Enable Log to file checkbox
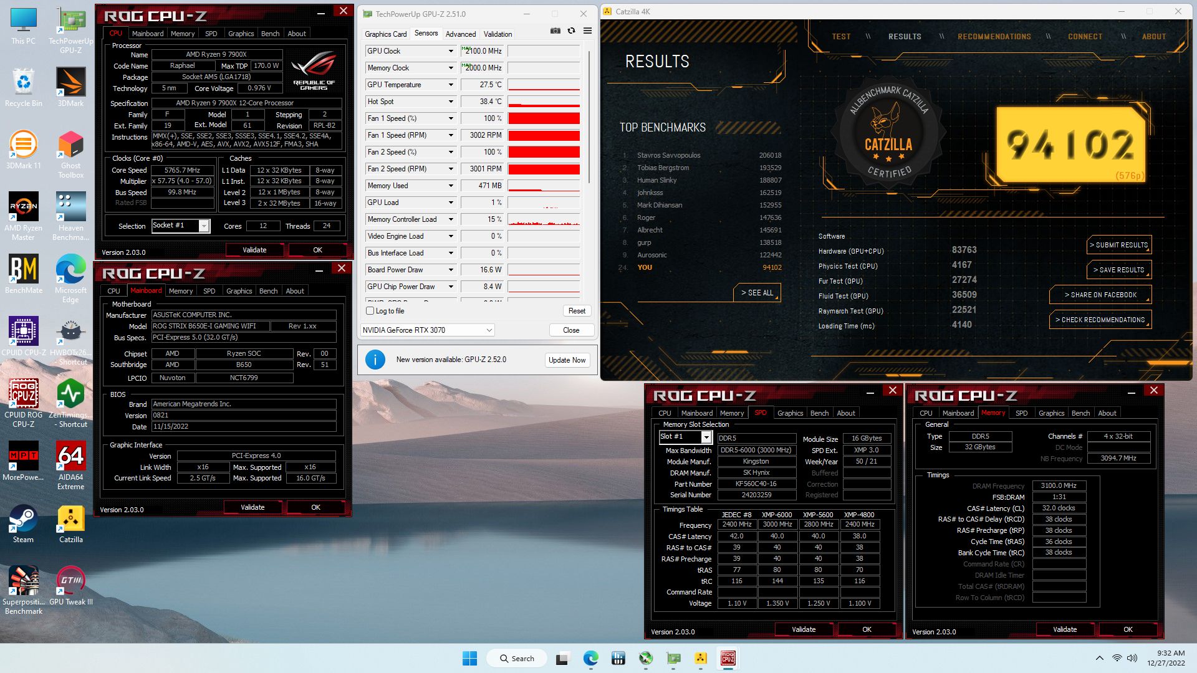The image size is (1197, 673). click(x=370, y=310)
